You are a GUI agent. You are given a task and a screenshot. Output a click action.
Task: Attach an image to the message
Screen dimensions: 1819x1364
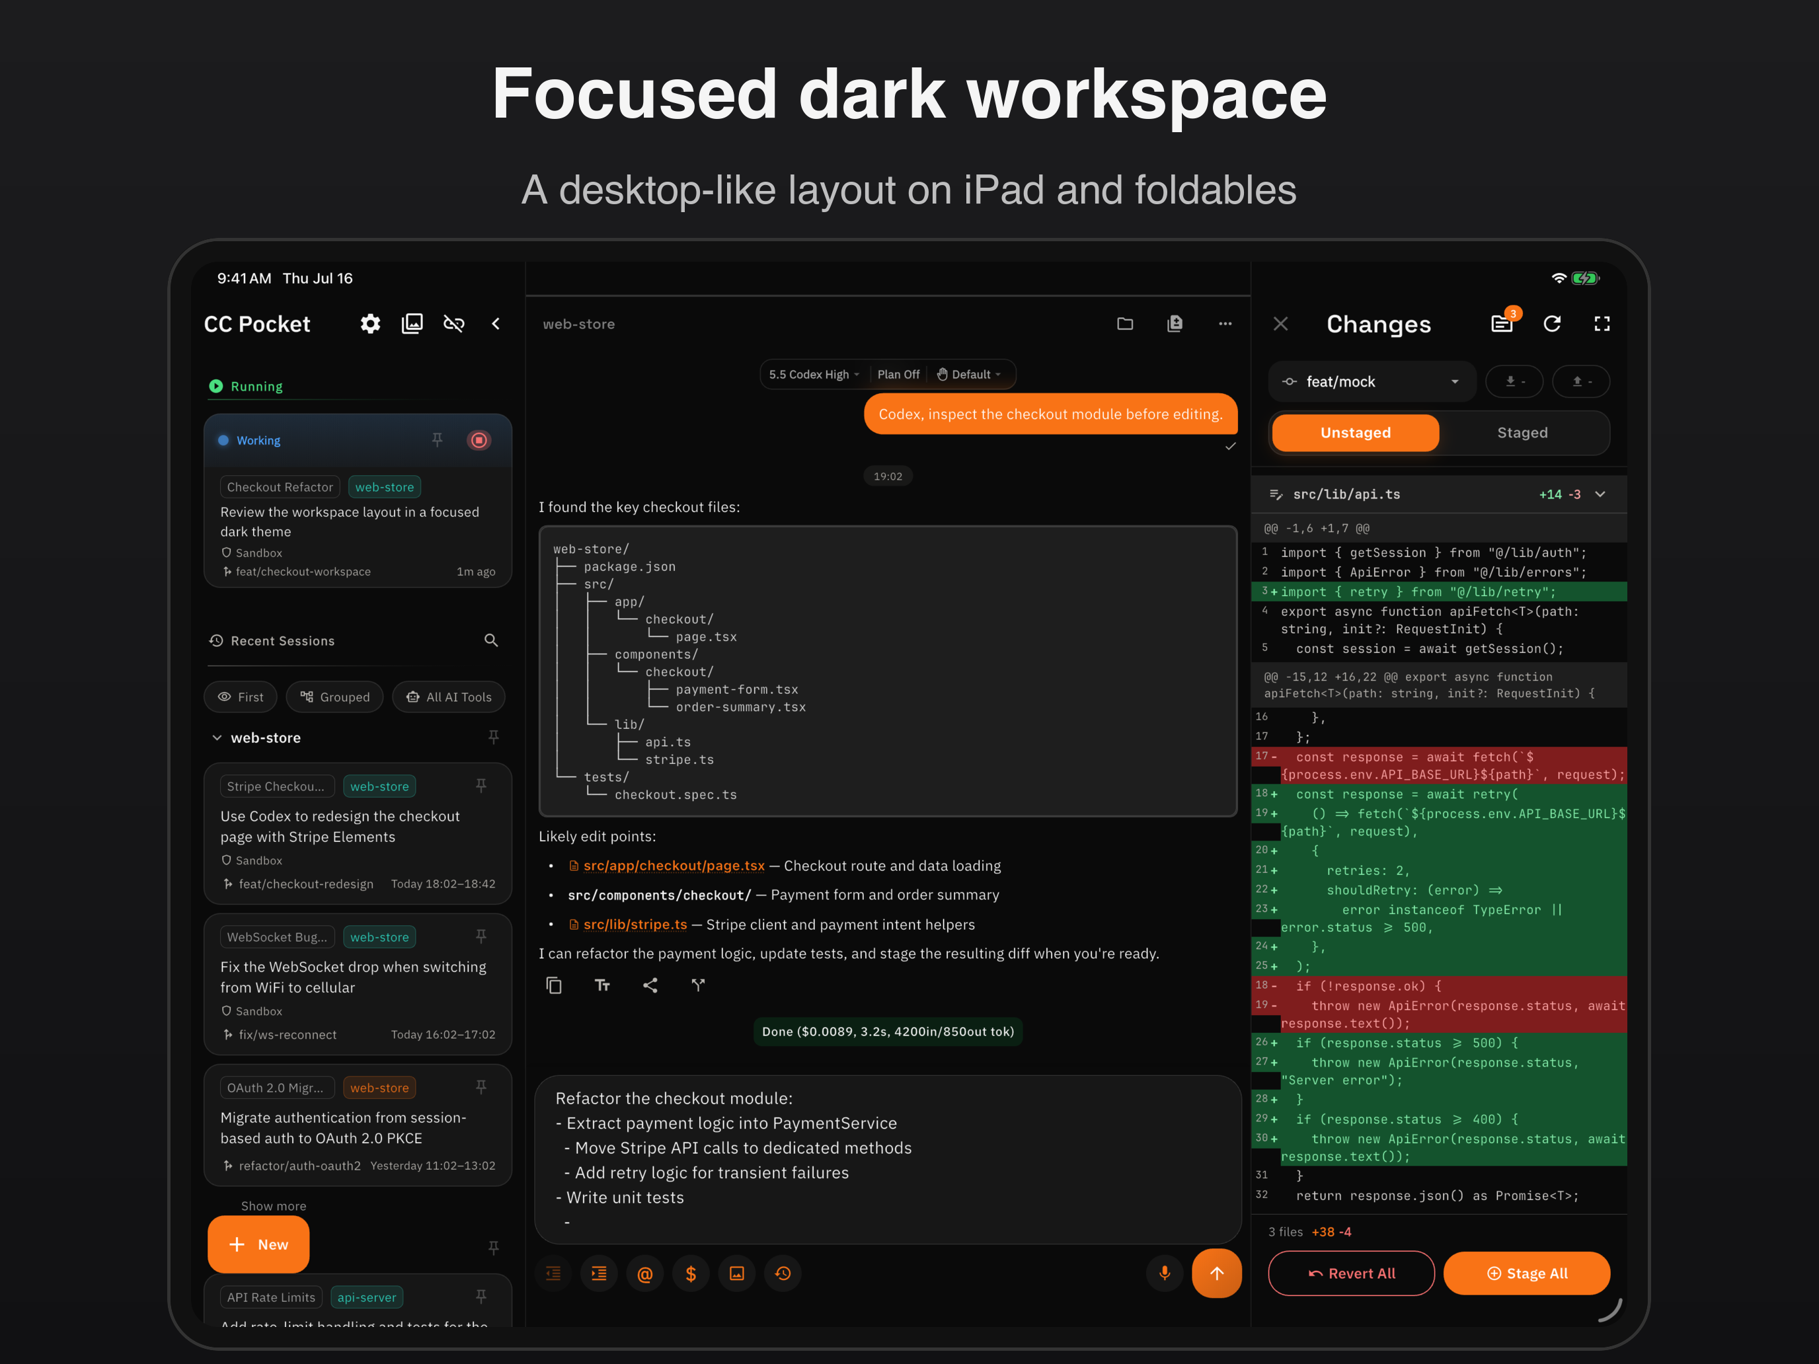[x=737, y=1273]
